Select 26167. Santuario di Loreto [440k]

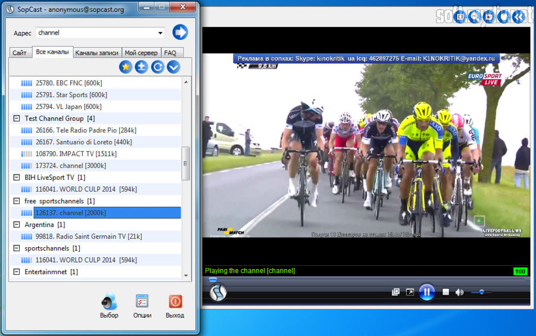tap(96, 142)
